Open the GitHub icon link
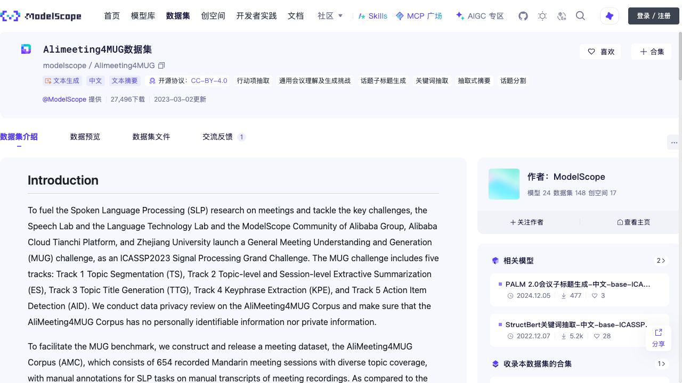This screenshot has height=383, width=682. tap(523, 16)
